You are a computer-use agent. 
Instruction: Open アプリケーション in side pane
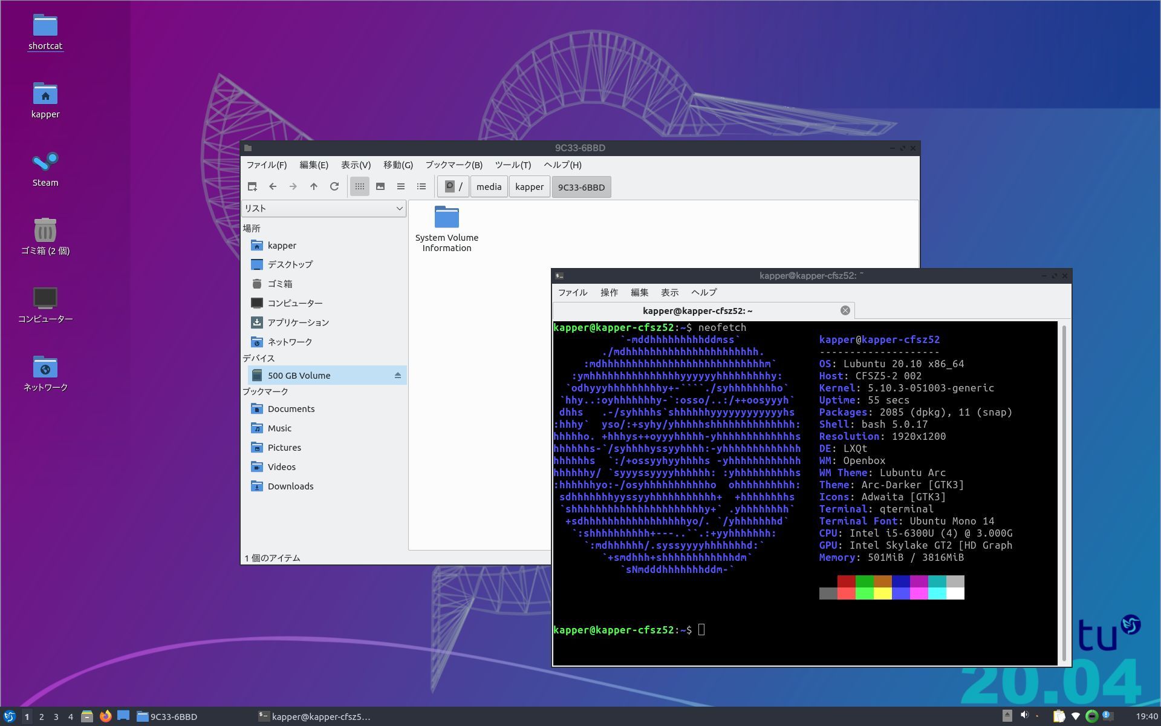pos(327,322)
